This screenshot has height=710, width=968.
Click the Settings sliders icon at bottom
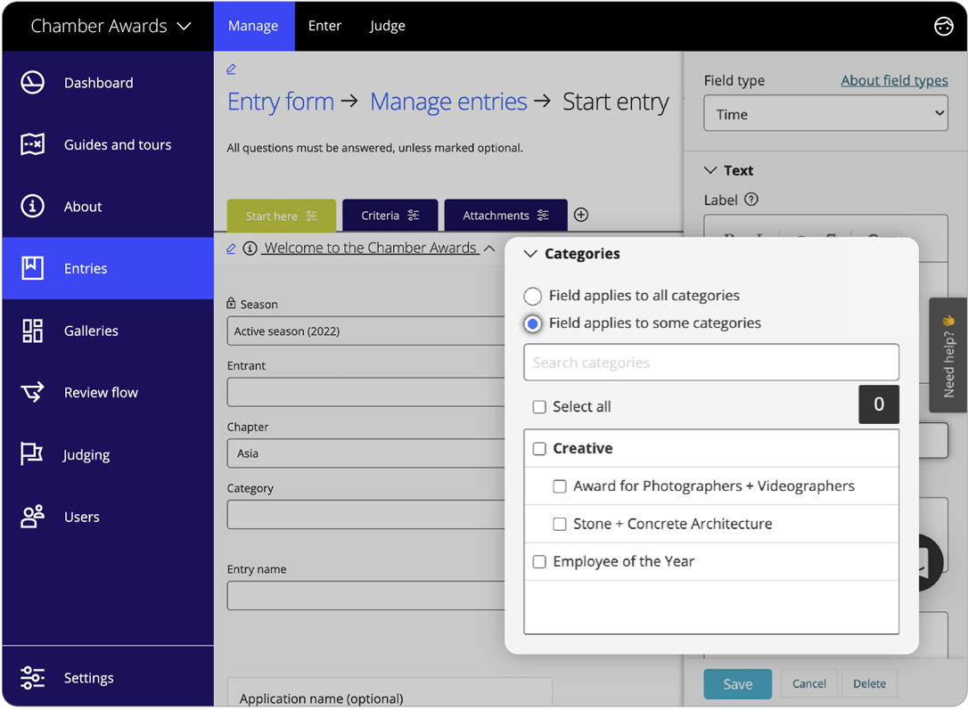[32, 678]
